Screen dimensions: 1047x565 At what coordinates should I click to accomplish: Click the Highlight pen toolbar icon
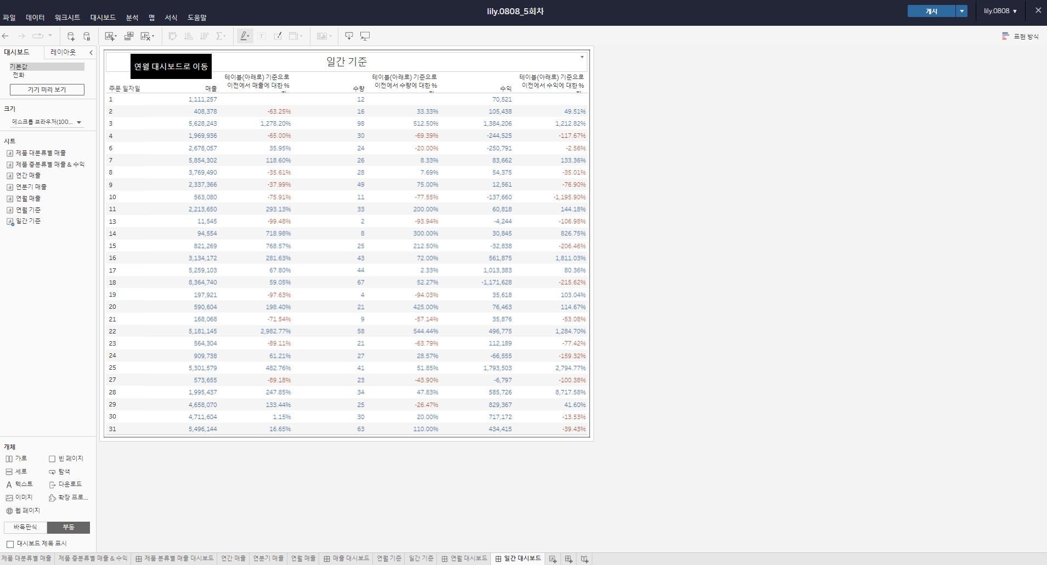(244, 36)
